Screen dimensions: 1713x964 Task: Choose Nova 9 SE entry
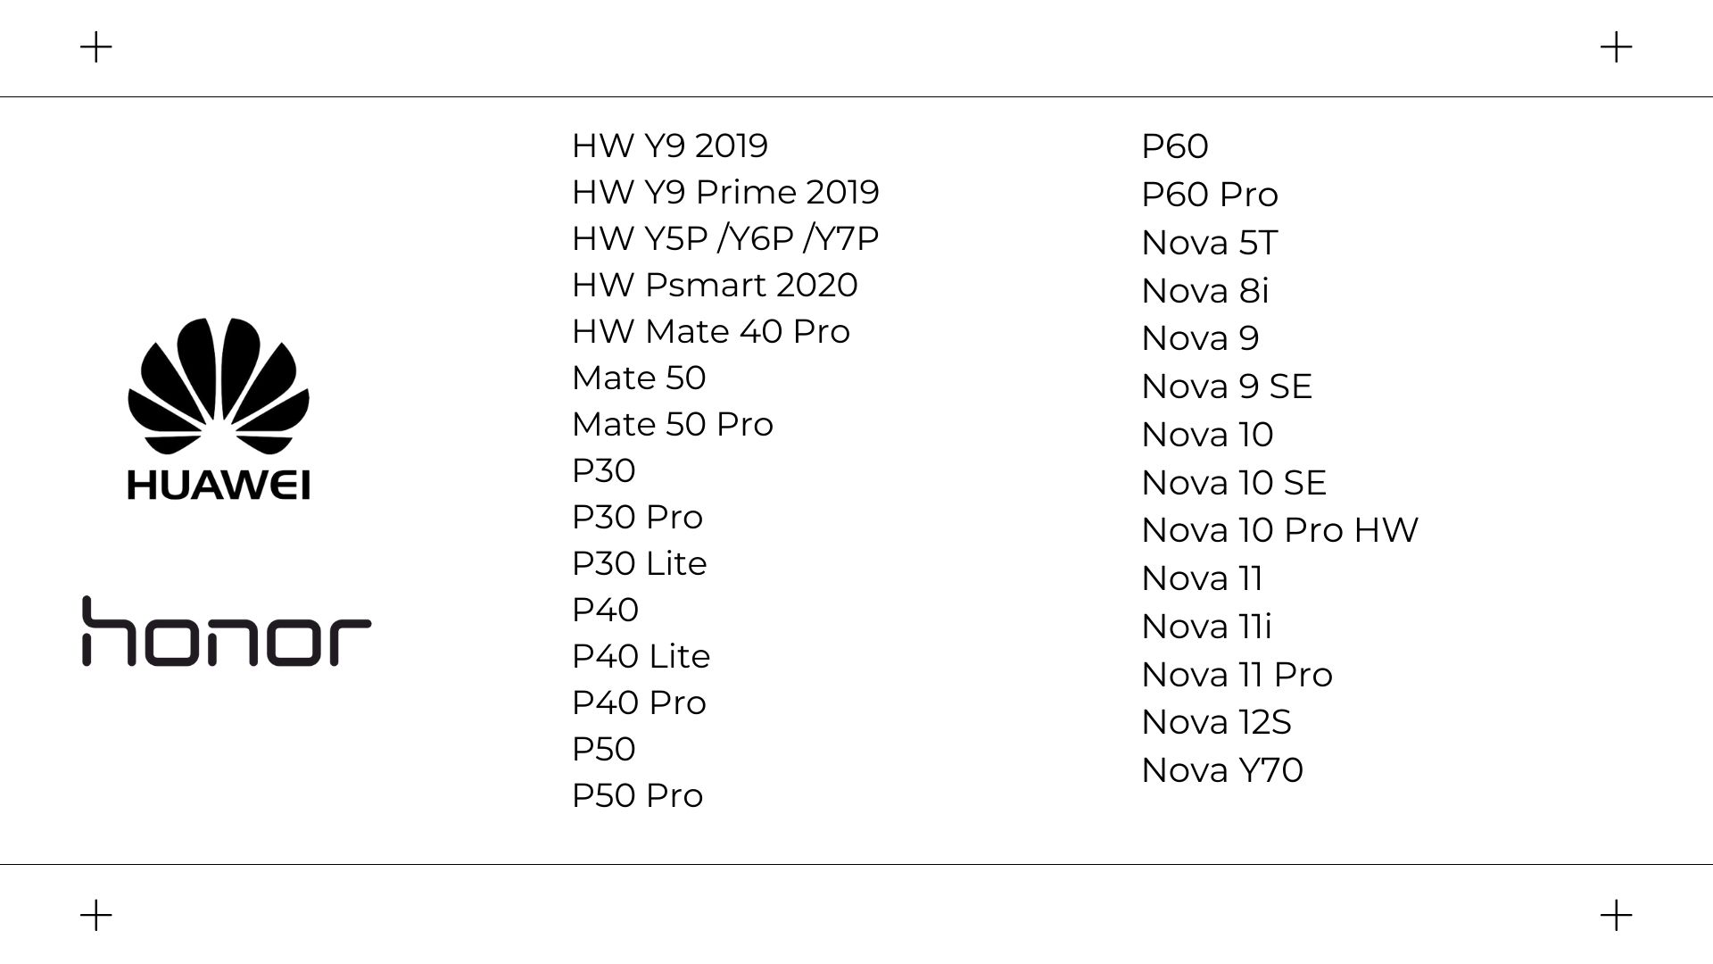click(x=1227, y=386)
